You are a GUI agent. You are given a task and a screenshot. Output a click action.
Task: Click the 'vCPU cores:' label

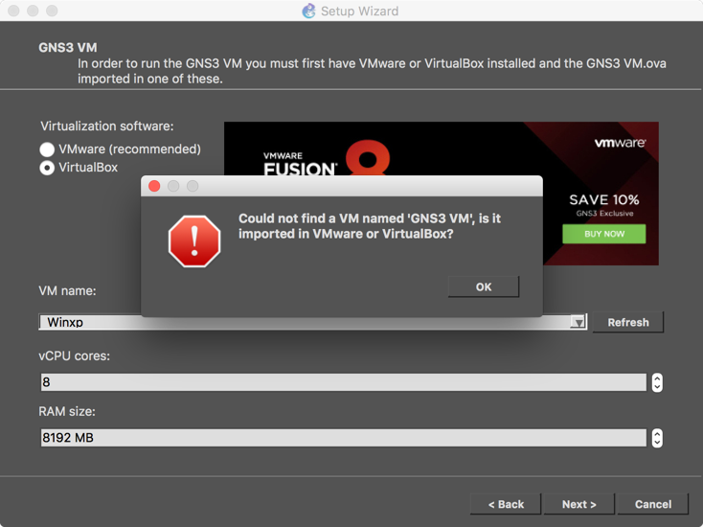coord(75,355)
